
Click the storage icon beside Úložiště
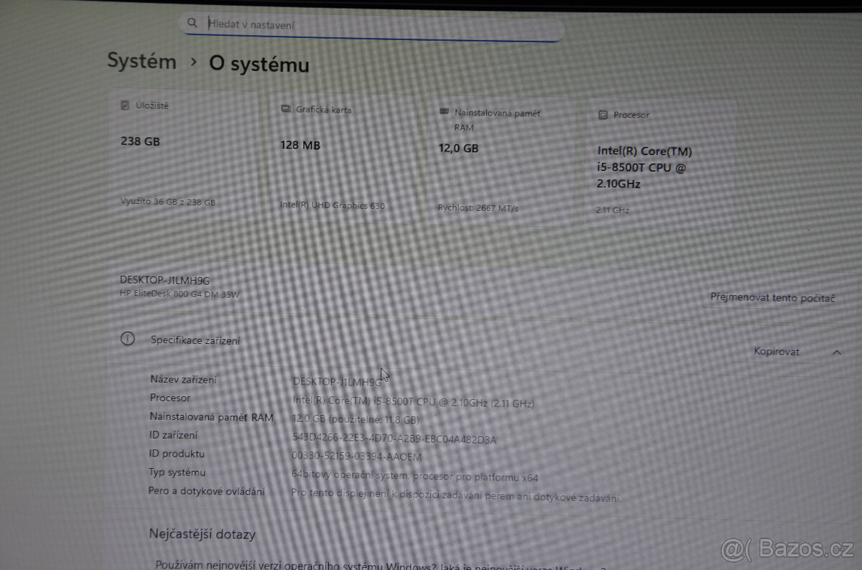click(124, 106)
